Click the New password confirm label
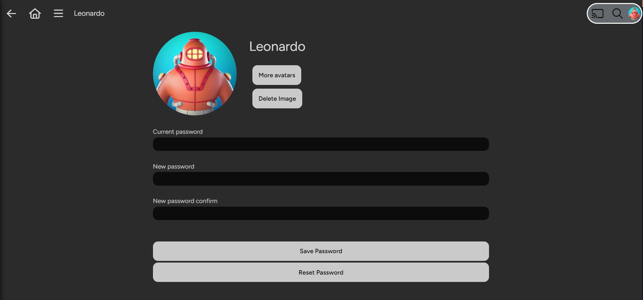 click(x=185, y=201)
